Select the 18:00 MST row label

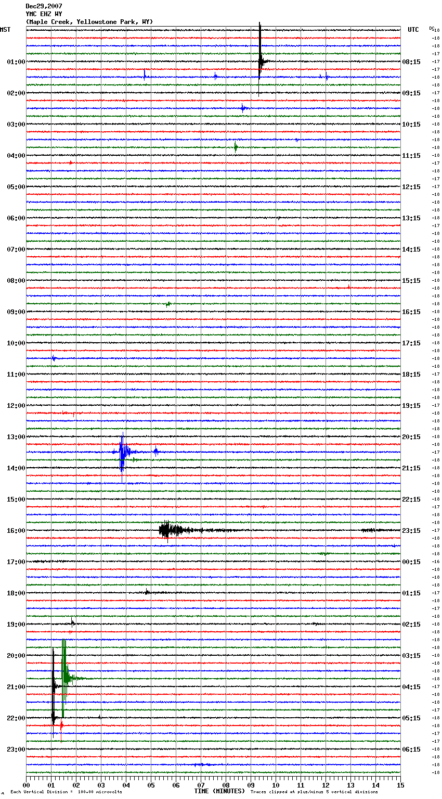point(16,593)
